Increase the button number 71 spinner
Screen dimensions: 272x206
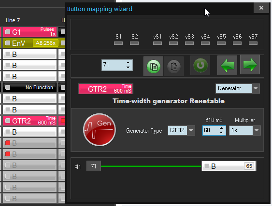coord(128,63)
